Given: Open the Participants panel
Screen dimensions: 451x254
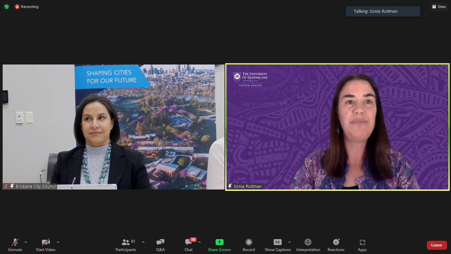Looking at the screenshot, I should coord(126,245).
